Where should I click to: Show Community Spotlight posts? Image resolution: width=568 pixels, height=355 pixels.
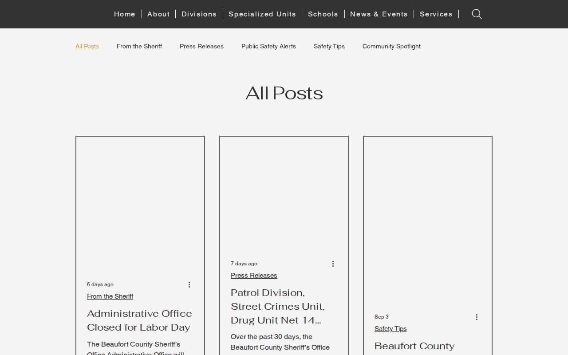click(x=391, y=46)
